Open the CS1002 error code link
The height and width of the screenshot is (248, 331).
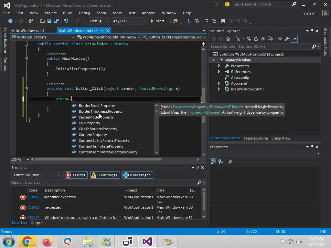point(33,207)
